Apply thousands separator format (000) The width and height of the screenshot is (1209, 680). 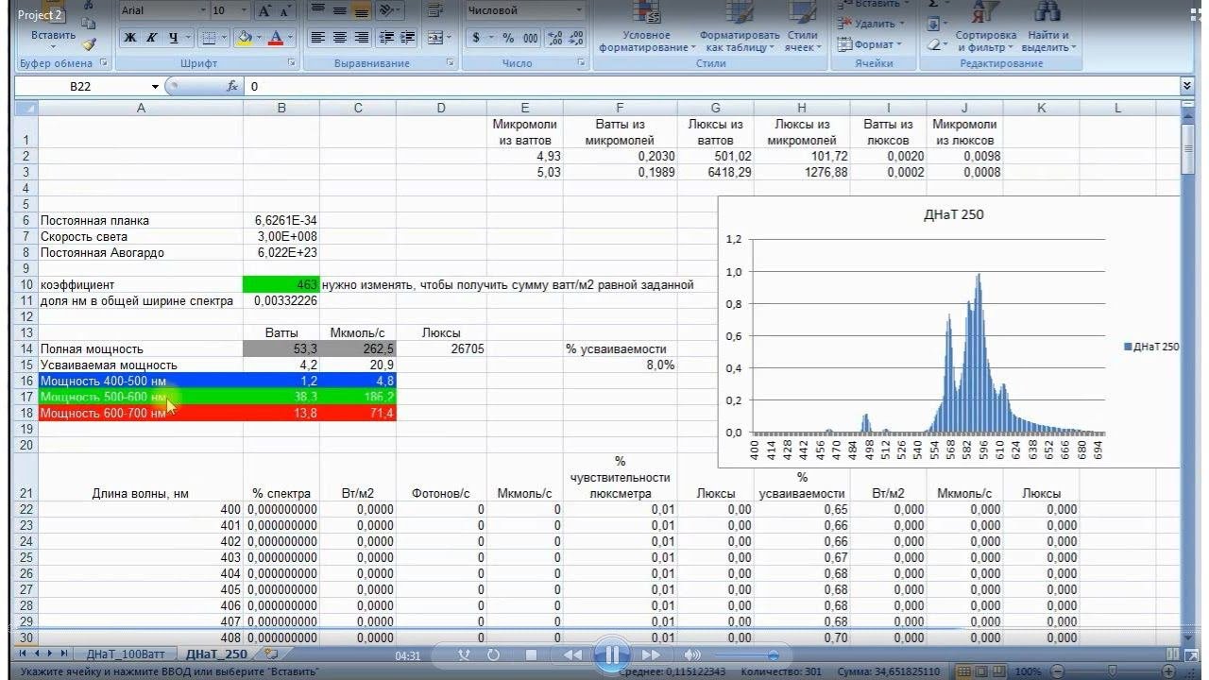point(531,38)
